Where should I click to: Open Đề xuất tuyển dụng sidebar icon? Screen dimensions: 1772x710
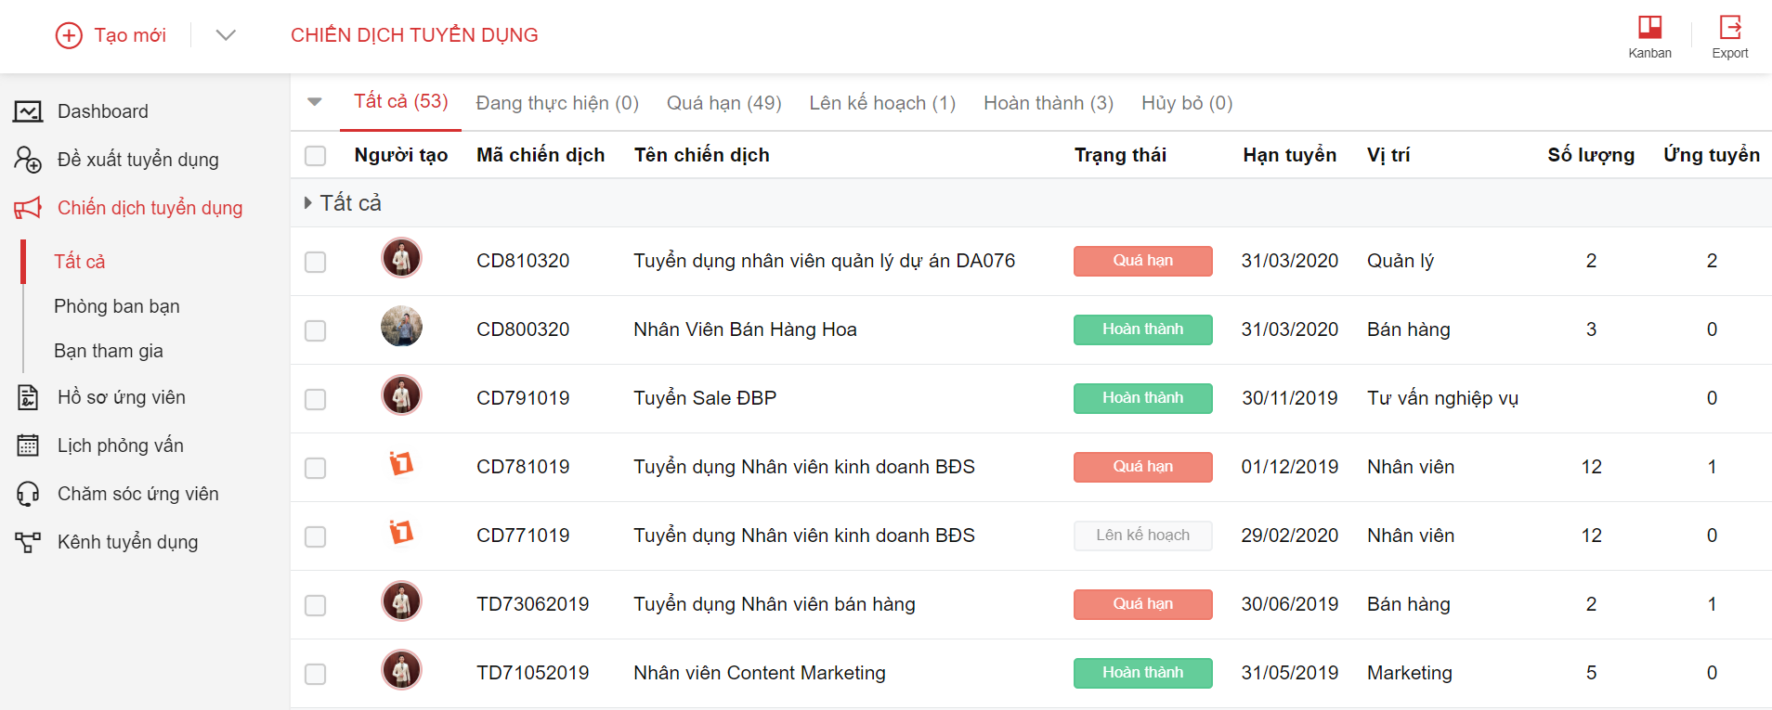[28, 160]
